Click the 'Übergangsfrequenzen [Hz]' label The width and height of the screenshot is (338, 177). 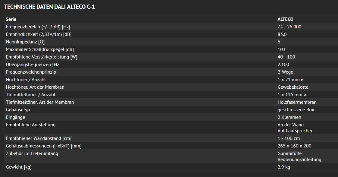pos(33,65)
